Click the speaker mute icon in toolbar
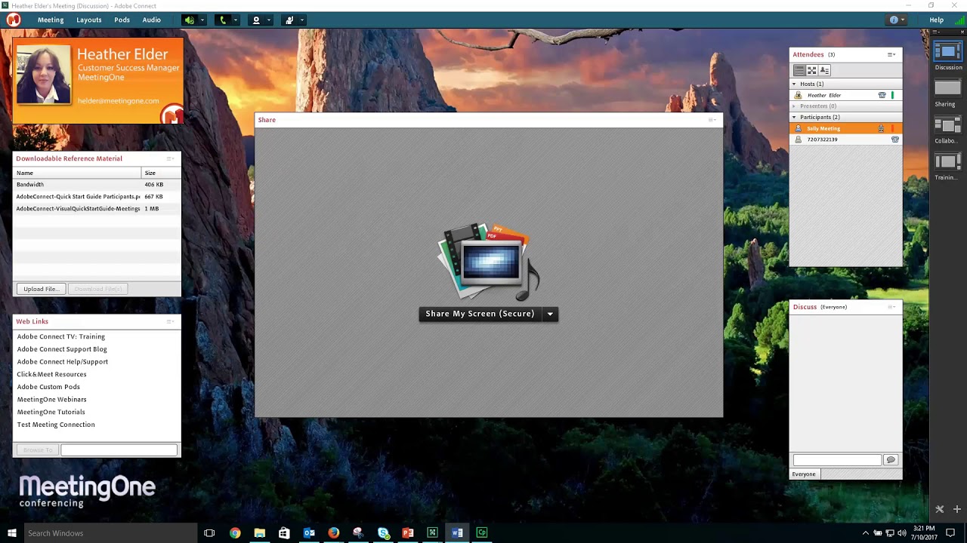967x543 pixels. 190,20
